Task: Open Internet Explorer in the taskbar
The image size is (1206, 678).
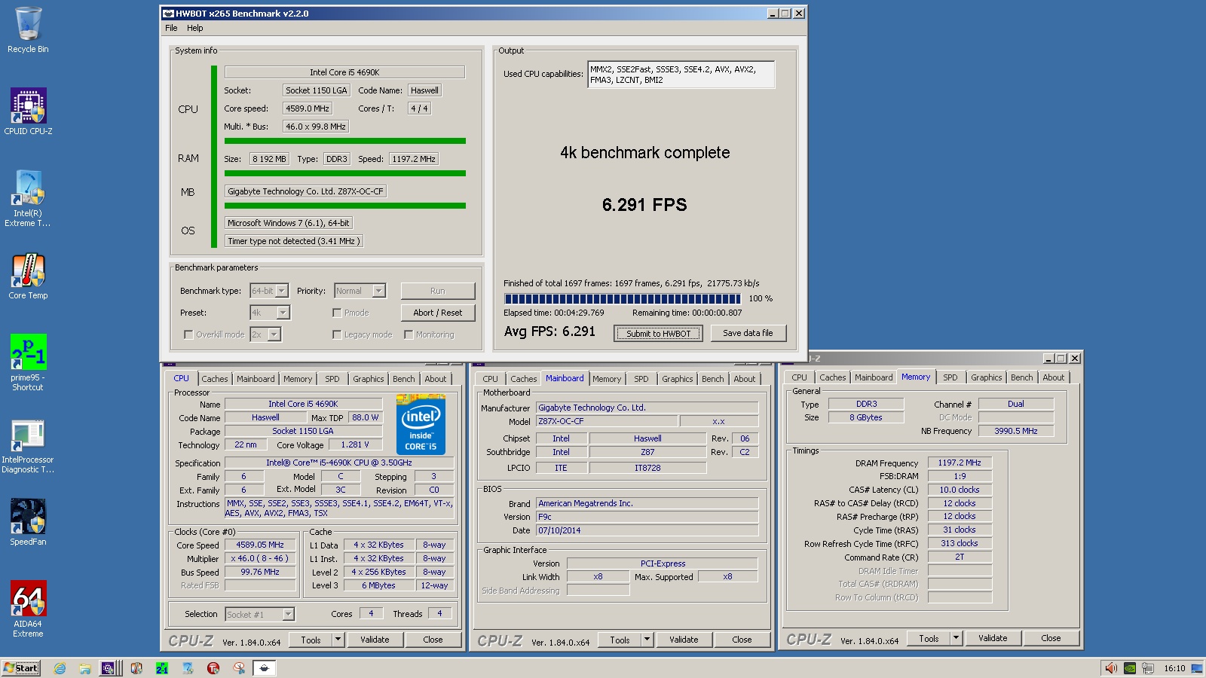Action: click(x=60, y=668)
